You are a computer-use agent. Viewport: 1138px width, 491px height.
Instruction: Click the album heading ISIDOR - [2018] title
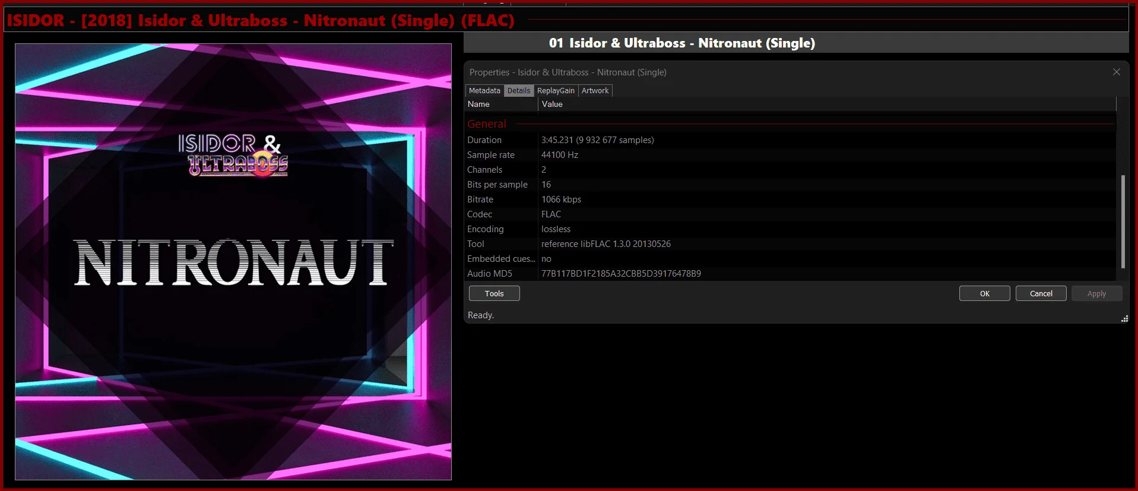[261, 20]
